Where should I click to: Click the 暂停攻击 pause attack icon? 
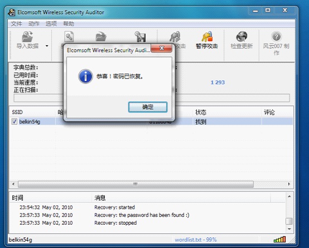(x=207, y=37)
